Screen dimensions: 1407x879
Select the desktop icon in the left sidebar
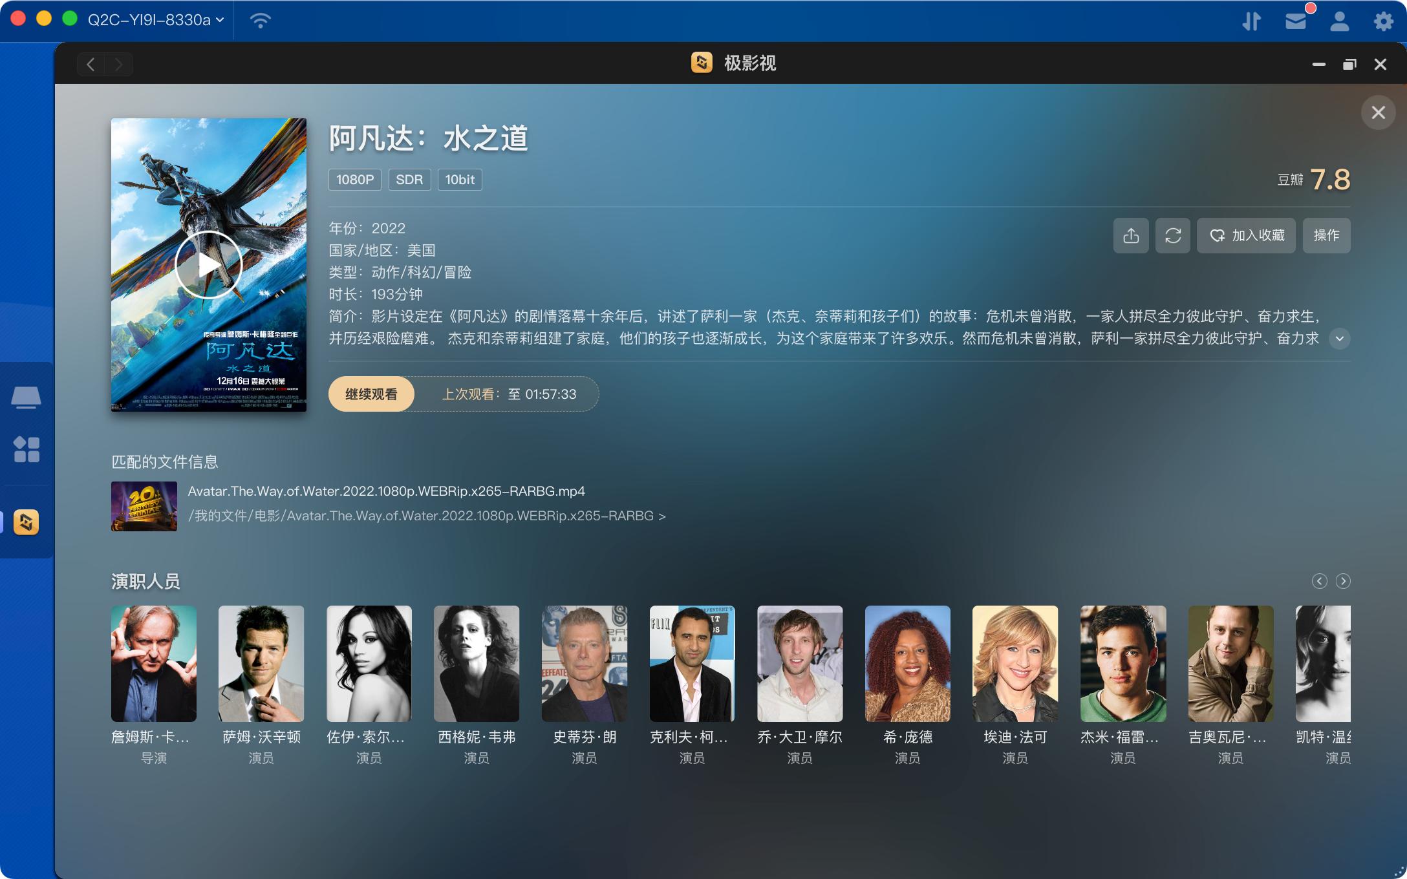click(x=27, y=397)
